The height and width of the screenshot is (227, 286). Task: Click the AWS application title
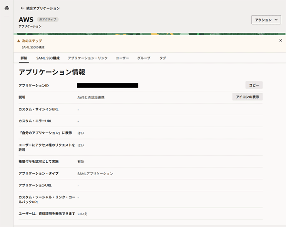point(26,20)
